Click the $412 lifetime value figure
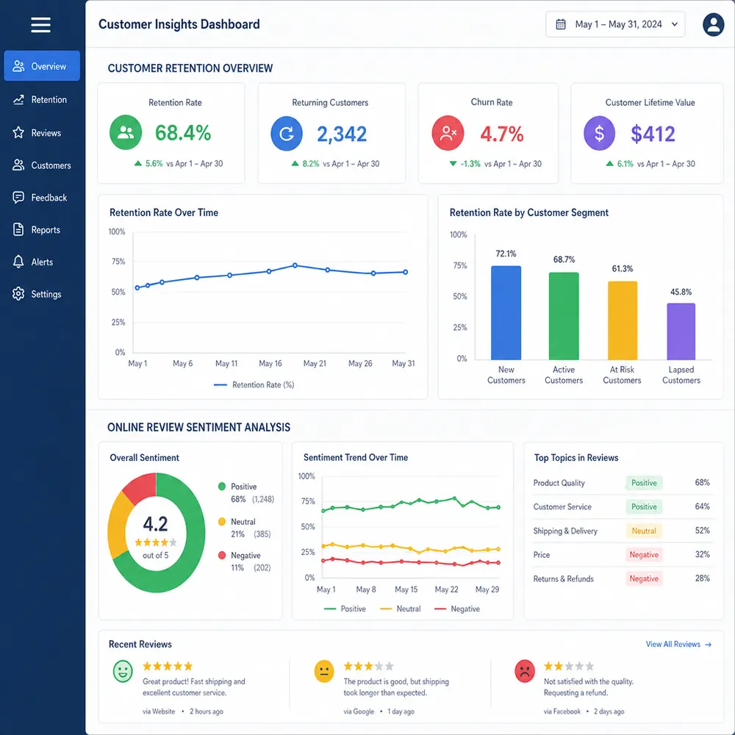Viewport: 735px width, 735px height. [x=653, y=134]
